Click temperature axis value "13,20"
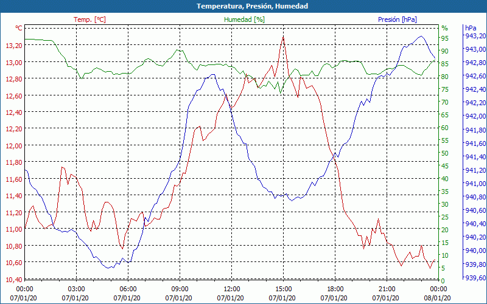Image resolution: width=487 pixels, height=304 pixels. click(x=14, y=45)
